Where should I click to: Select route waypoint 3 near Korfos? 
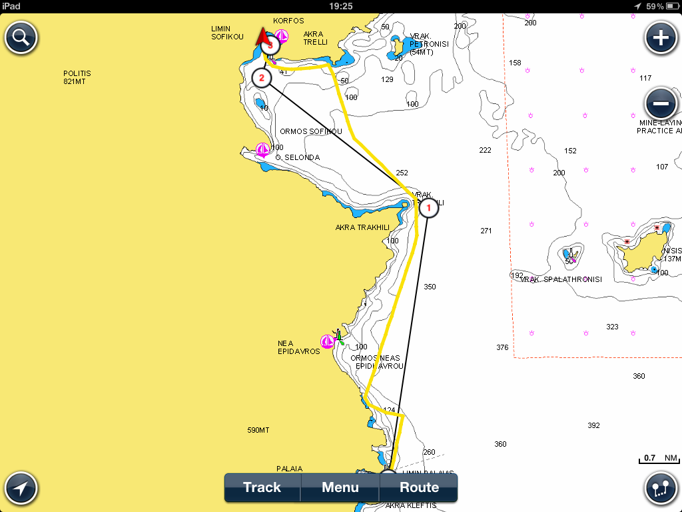click(x=272, y=45)
